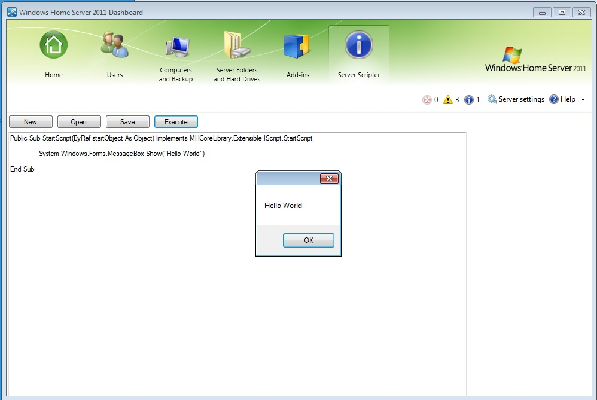597x400 pixels.
Task: Click the Public Sub StartScript code line
Action: 161,138
